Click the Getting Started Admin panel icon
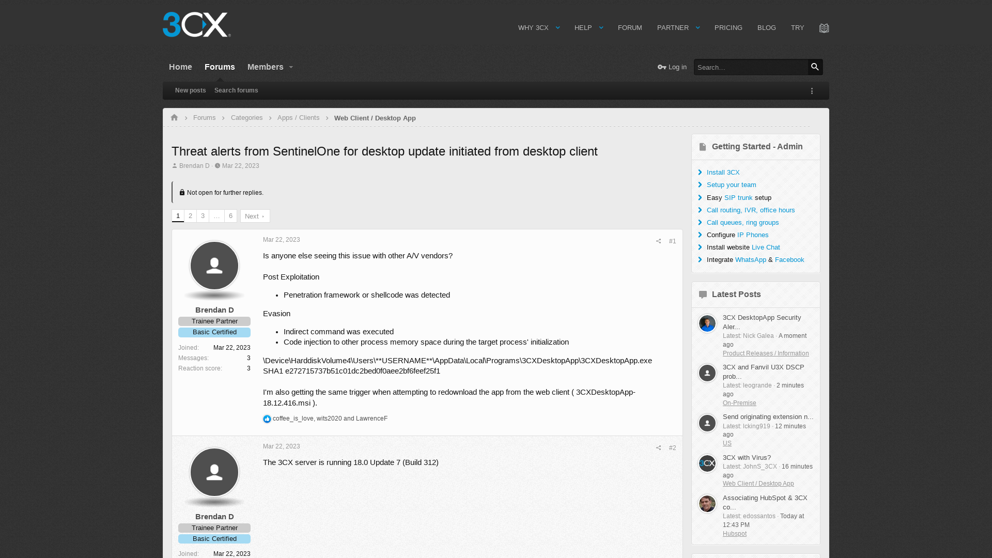The width and height of the screenshot is (992, 558). [x=703, y=147]
